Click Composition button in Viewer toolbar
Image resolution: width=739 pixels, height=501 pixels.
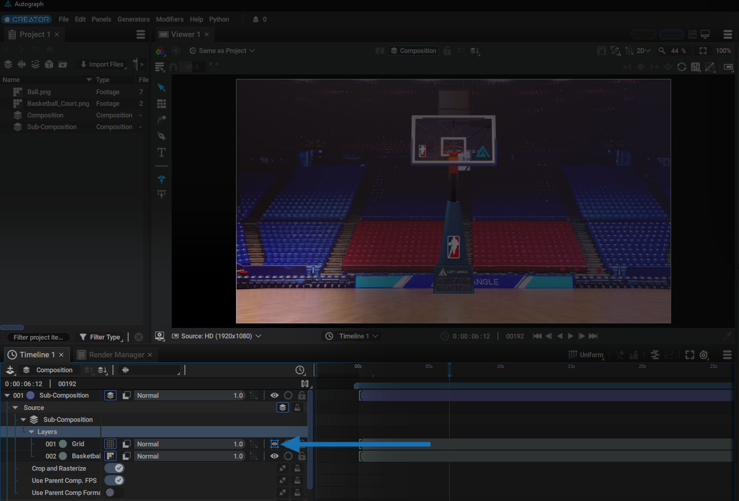(x=413, y=51)
